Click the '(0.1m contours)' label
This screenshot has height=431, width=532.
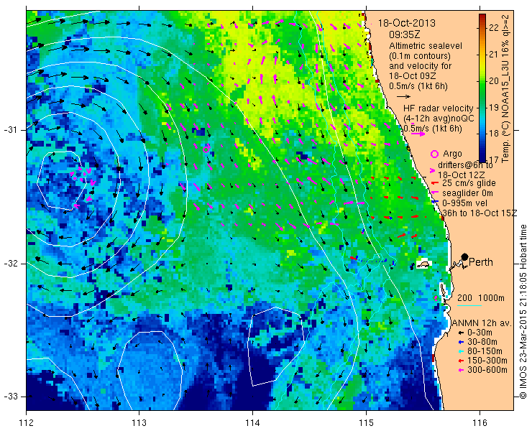[x=420, y=55]
